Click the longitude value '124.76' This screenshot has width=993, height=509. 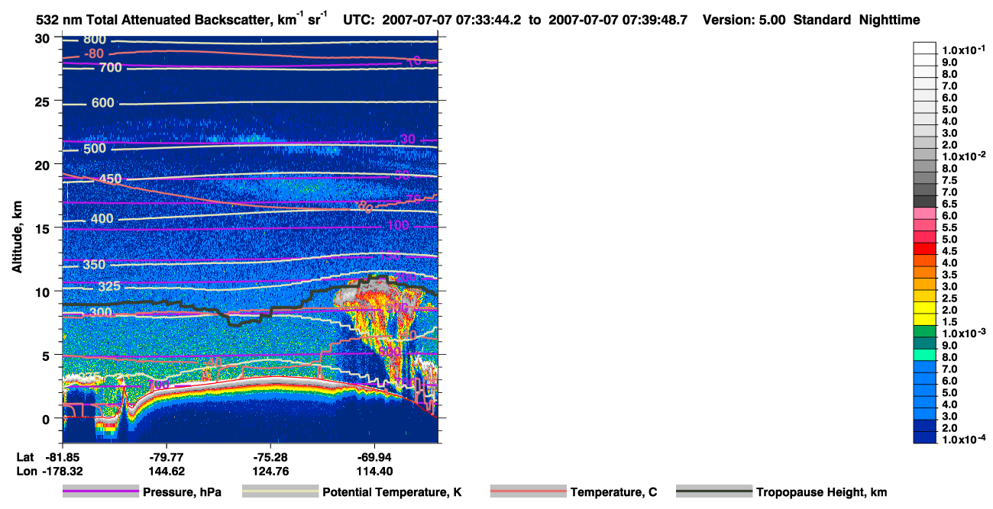(x=270, y=471)
